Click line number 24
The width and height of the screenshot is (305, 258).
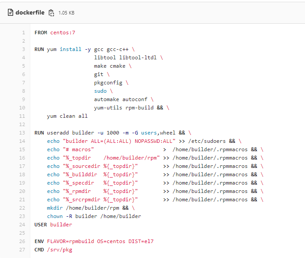pyautogui.click(x=22, y=225)
